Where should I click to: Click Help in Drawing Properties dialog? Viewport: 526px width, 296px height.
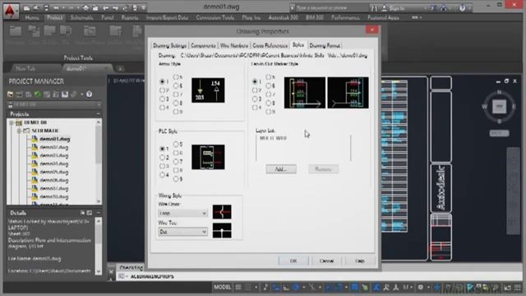[x=360, y=261]
